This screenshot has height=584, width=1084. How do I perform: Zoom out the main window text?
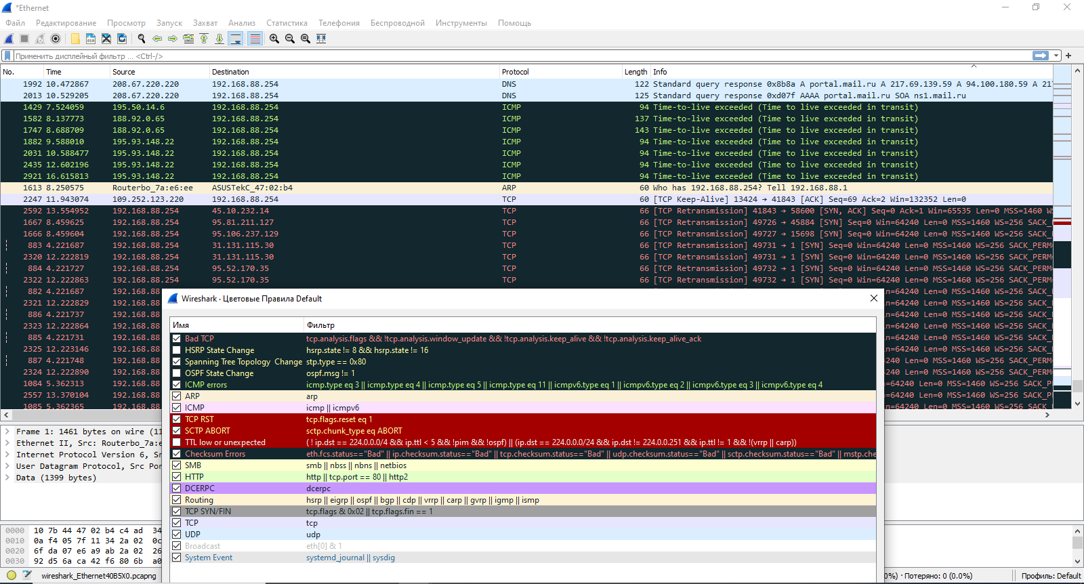pos(290,39)
